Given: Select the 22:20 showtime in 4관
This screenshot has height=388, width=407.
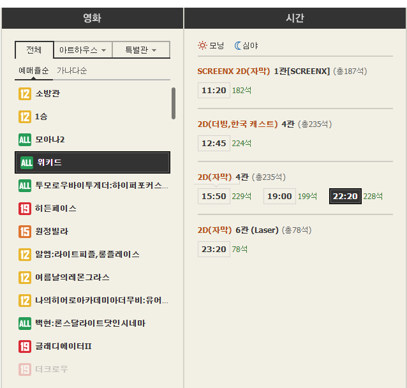Looking at the screenshot, I should (x=345, y=197).
